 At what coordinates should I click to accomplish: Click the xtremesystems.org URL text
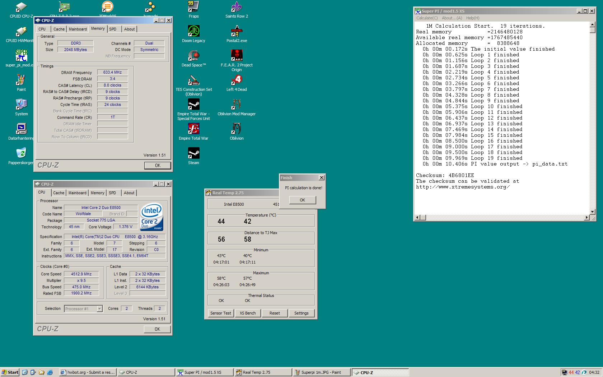point(463,187)
